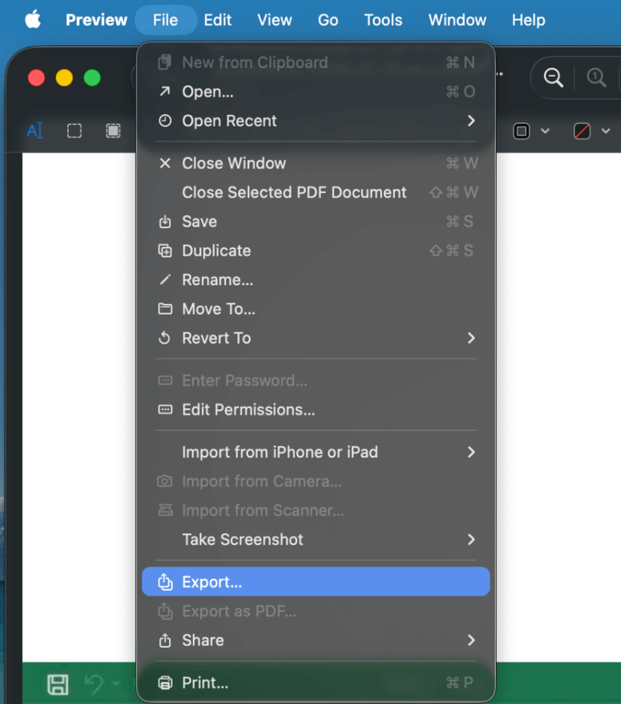Viewport: 621px width, 704px height.
Task: Open the shape style dropdown arrow
Action: pos(545,131)
